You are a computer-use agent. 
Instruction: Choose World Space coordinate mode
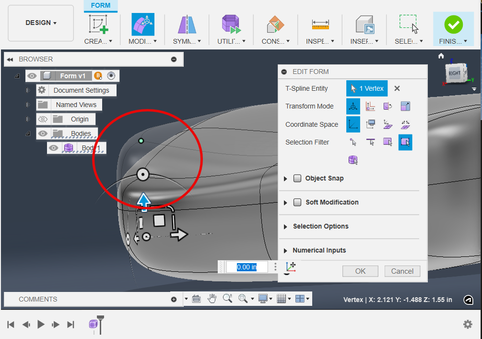pyautogui.click(x=353, y=124)
